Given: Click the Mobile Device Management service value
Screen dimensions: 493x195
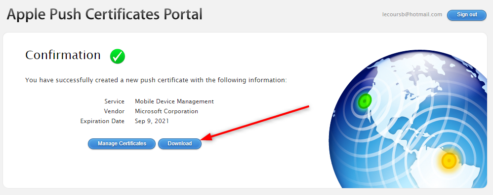Looking at the screenshot, I should [x=174, y=101].
